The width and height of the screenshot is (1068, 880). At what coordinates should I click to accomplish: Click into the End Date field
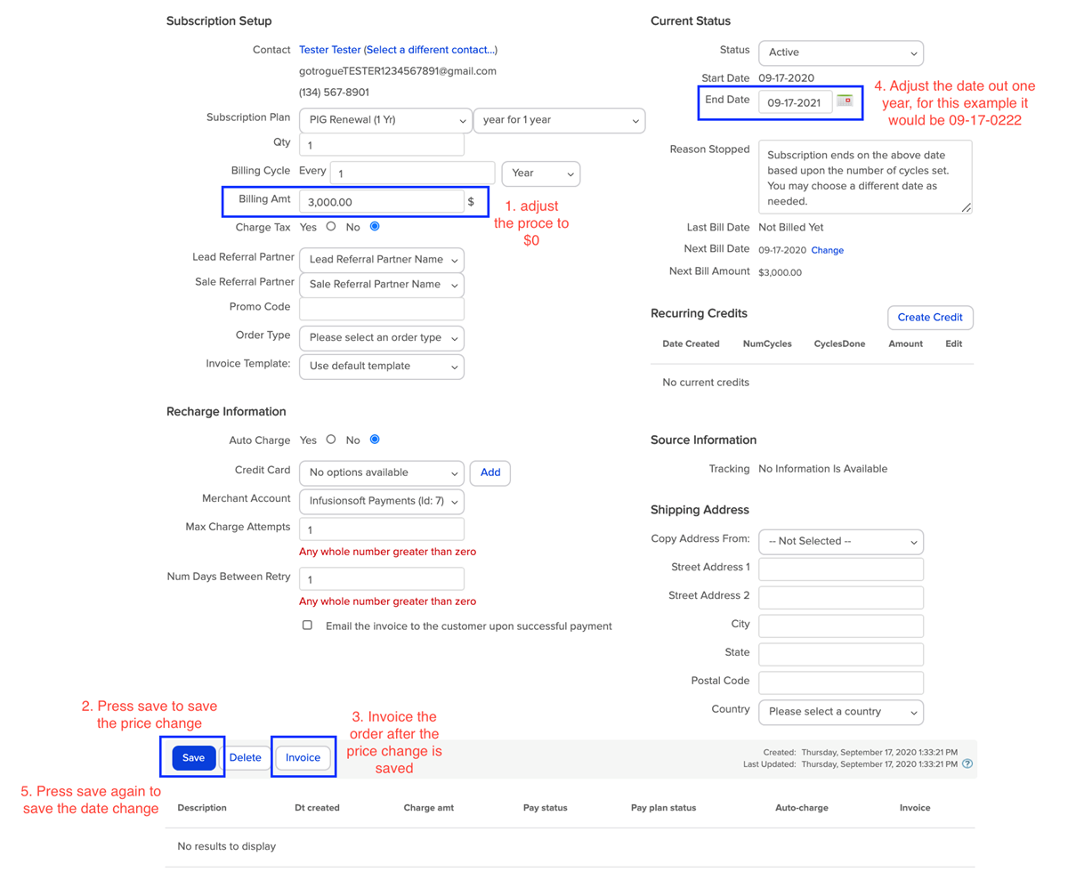click(x=796, y=102)
